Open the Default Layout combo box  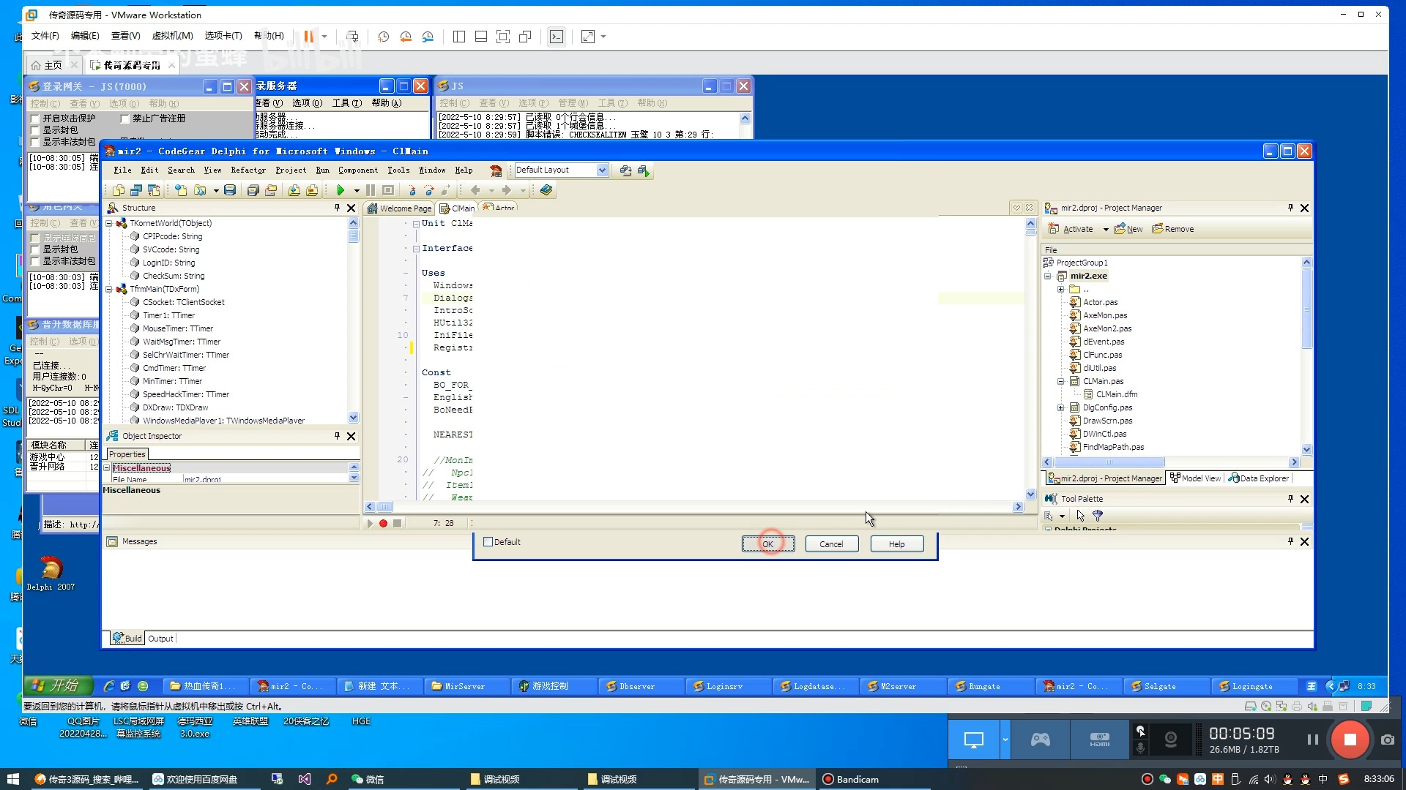click(x=602, y=170)
